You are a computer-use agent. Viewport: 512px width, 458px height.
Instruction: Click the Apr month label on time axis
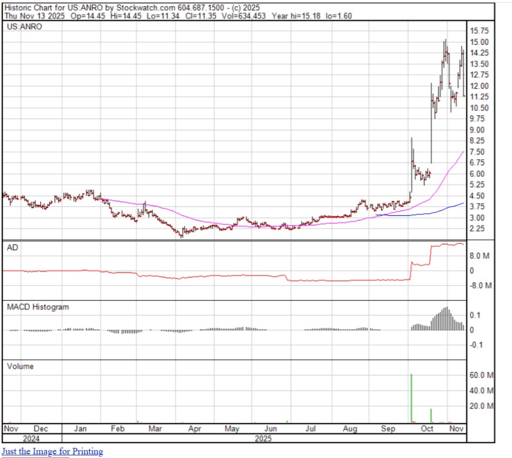[195, 429]
